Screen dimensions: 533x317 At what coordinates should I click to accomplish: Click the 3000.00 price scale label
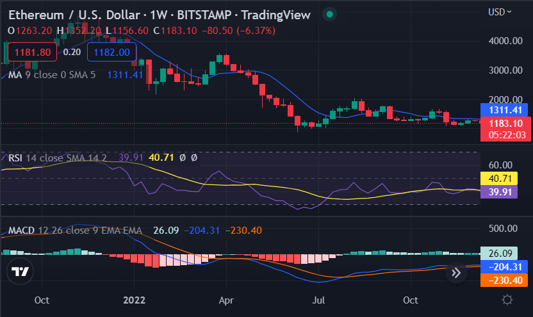505,70
